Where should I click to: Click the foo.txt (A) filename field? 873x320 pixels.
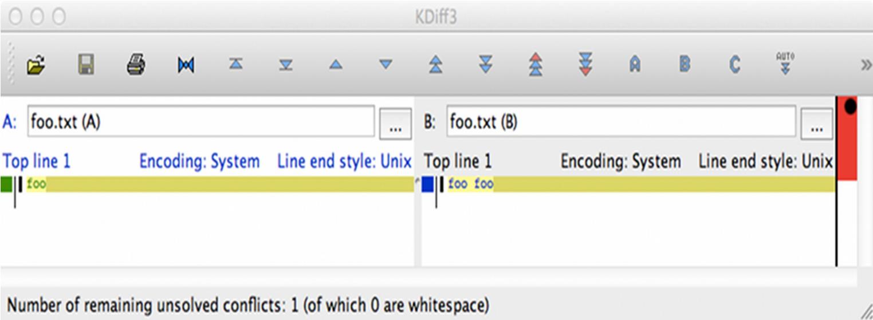(200, 122)
